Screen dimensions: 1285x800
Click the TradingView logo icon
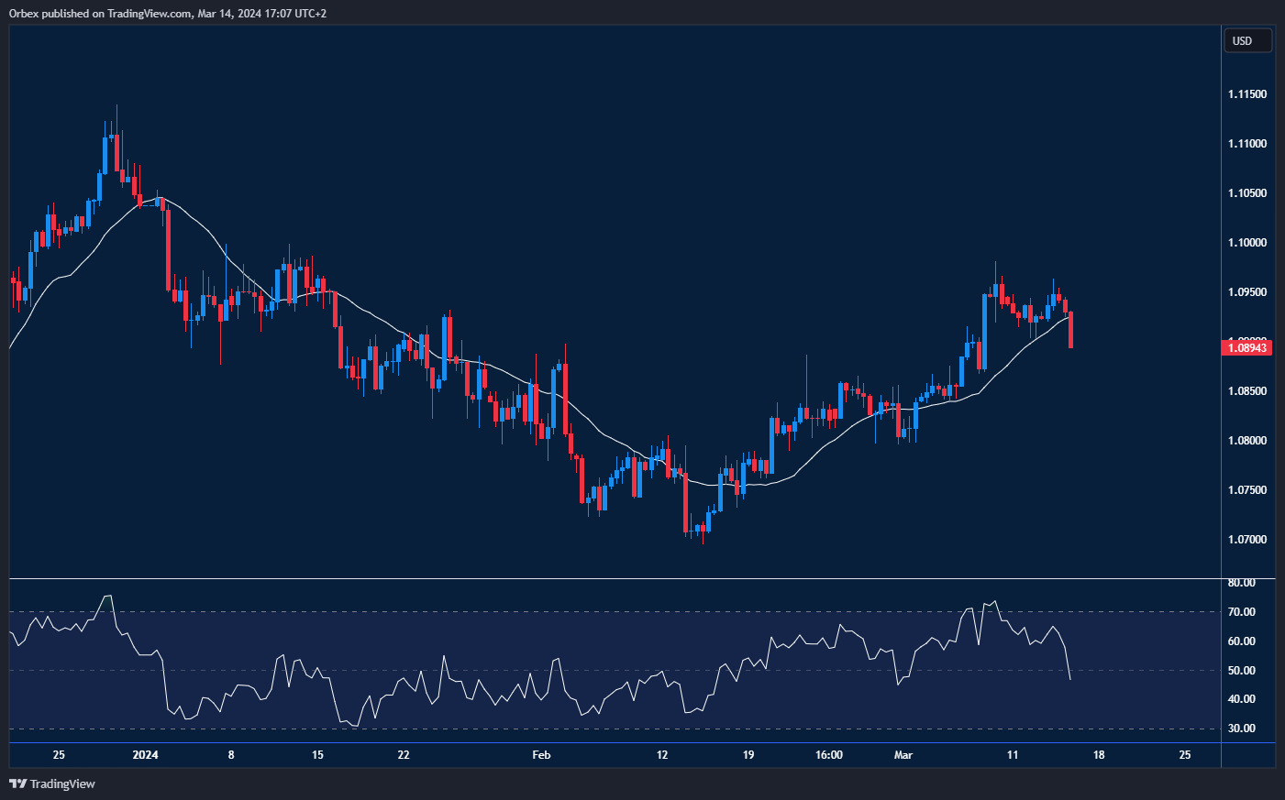(17, 784)
